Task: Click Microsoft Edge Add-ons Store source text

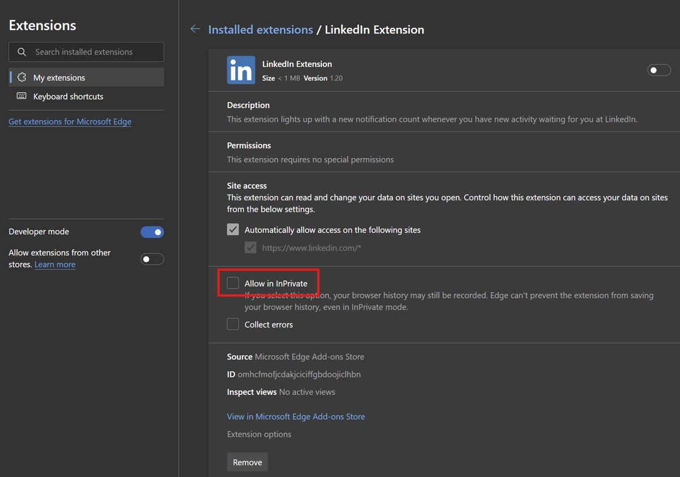Action: (x=309, y=357)
